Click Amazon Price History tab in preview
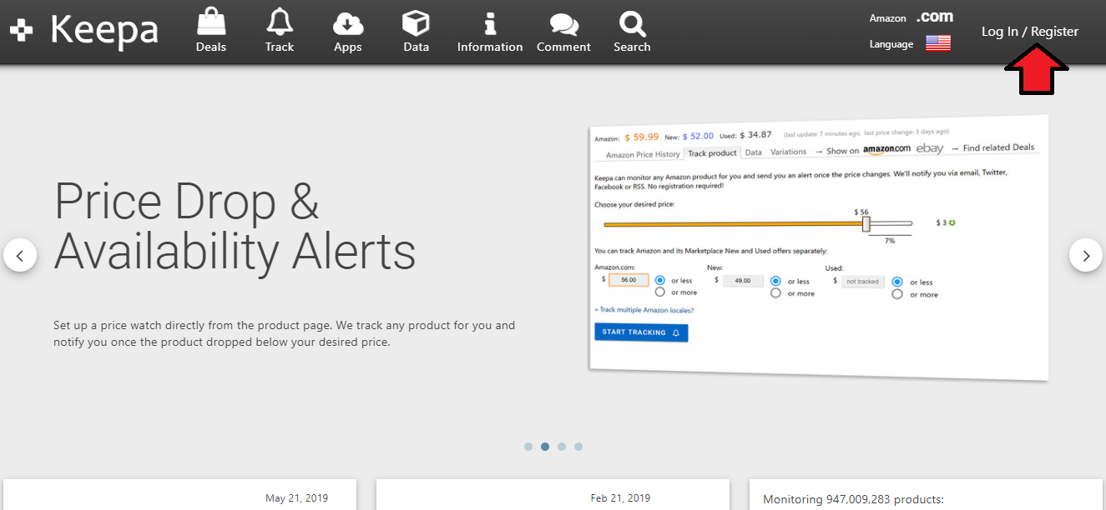1106x510 pixels. pyautogui.click(x=643, y=154)
